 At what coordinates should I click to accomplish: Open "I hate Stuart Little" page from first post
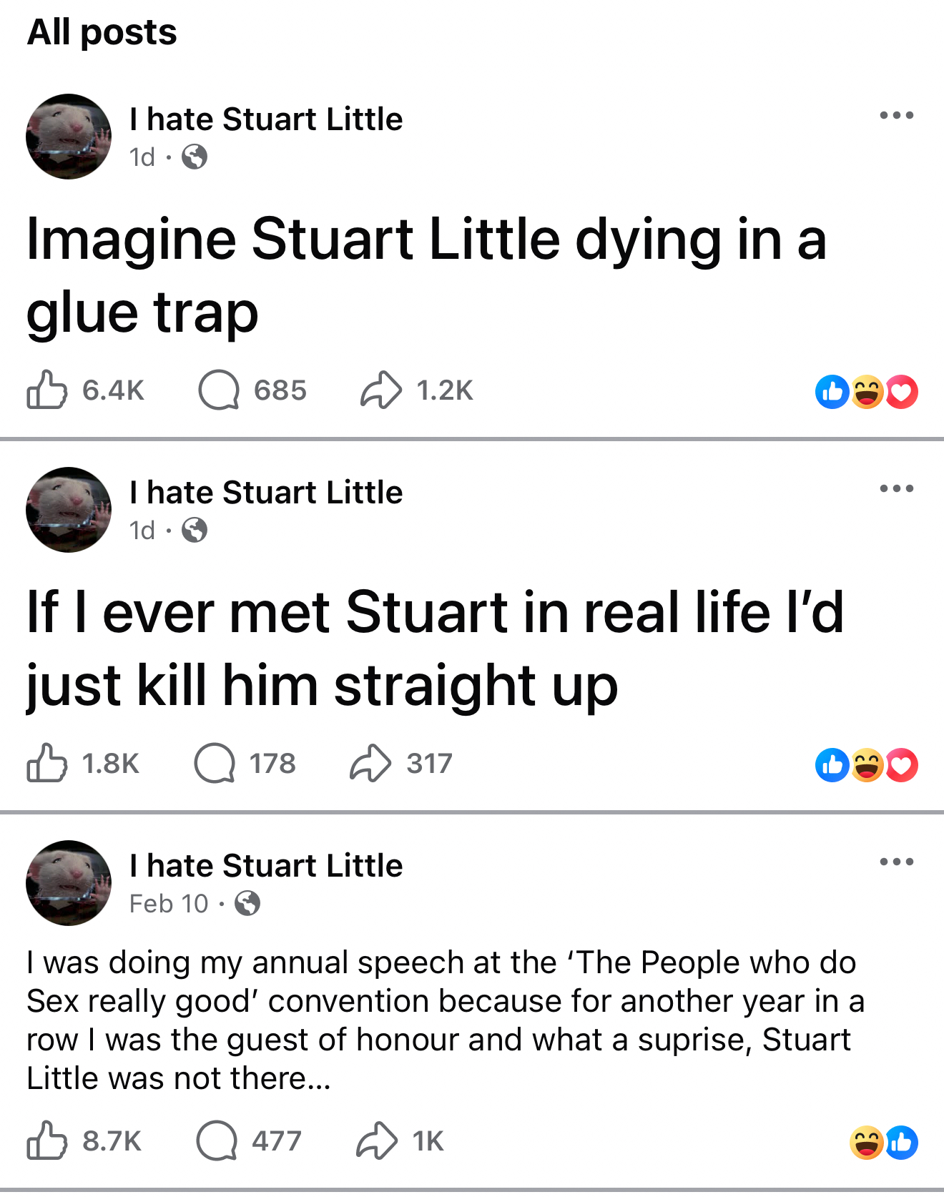[266, 119]
